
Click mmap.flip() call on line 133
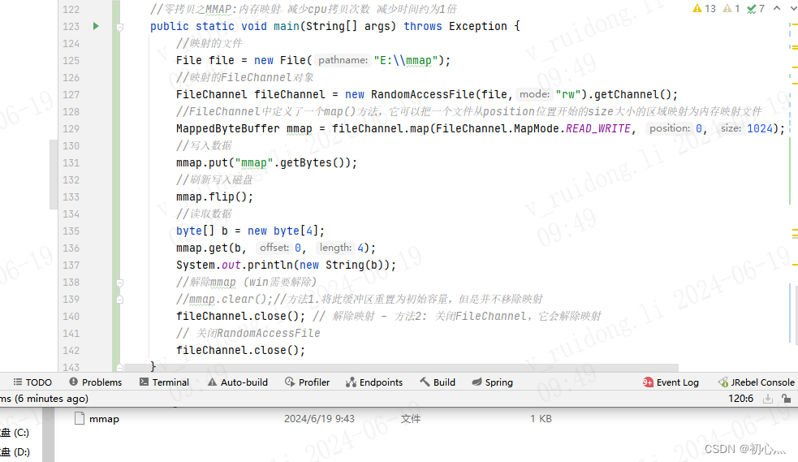pyautogui.click(x=214, y=197)
